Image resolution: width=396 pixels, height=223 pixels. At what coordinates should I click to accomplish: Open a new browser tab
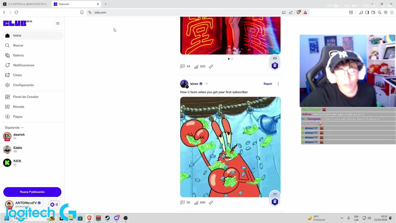click(x=105, y=4)
